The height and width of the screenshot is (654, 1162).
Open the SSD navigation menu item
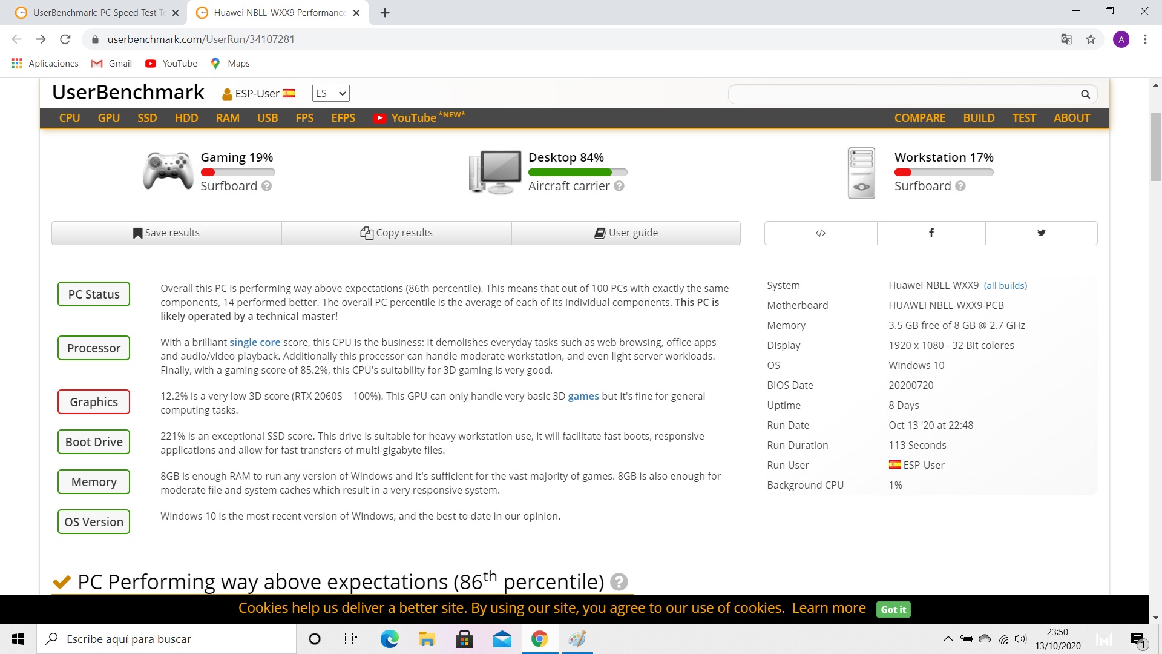[x=147, y=118]
